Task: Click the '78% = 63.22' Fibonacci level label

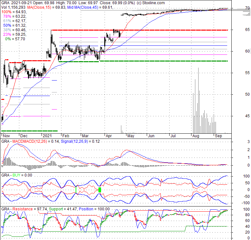Action: (14, 16)
